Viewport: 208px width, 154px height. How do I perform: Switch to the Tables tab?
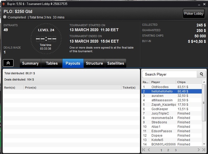52,63
